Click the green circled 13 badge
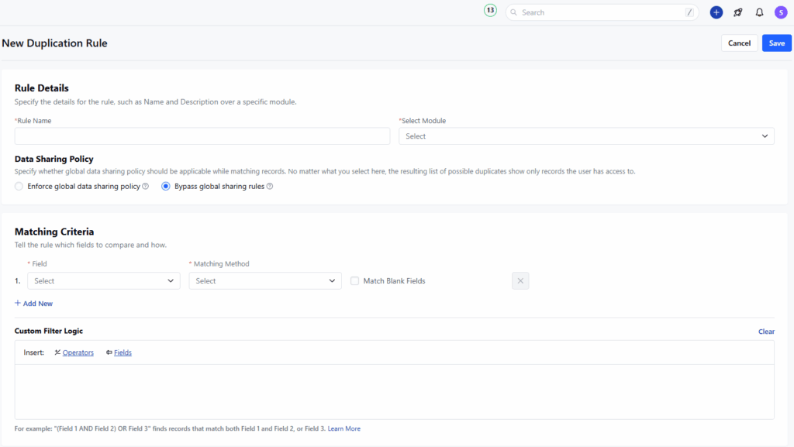 click(x=490, y=11)
